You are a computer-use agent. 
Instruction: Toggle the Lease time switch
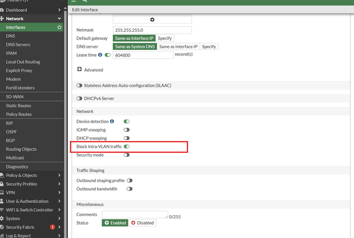(108, 55)
